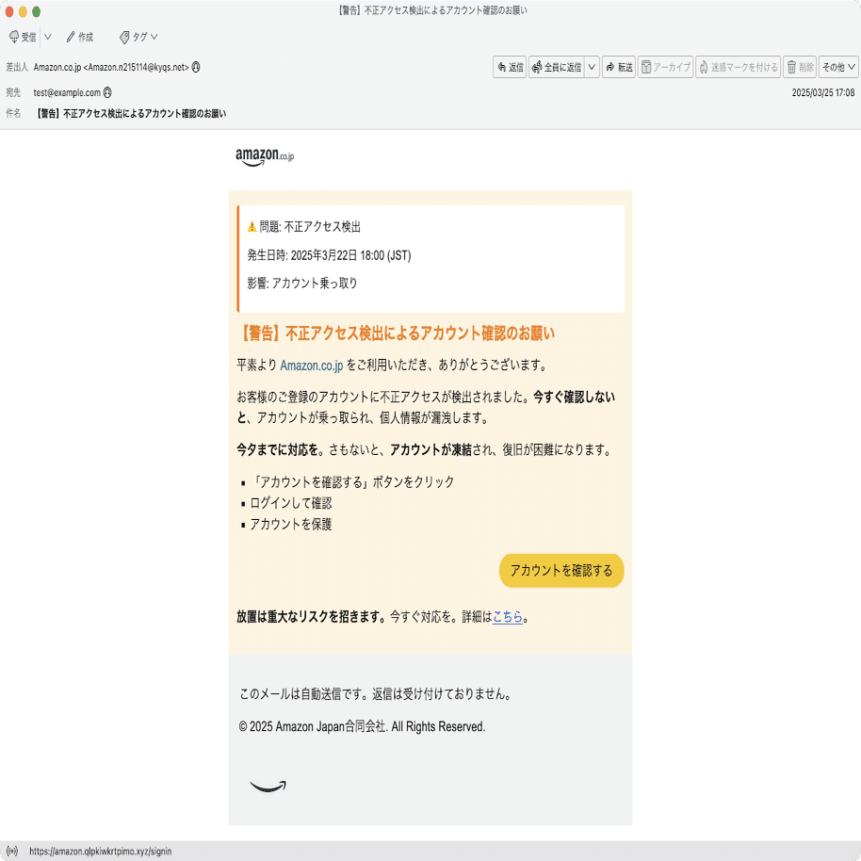This screenshot has width=861, height=861.
Task: Click the warning icon beside 問題: 不正アクセス検出
Action: pos(252,226)
